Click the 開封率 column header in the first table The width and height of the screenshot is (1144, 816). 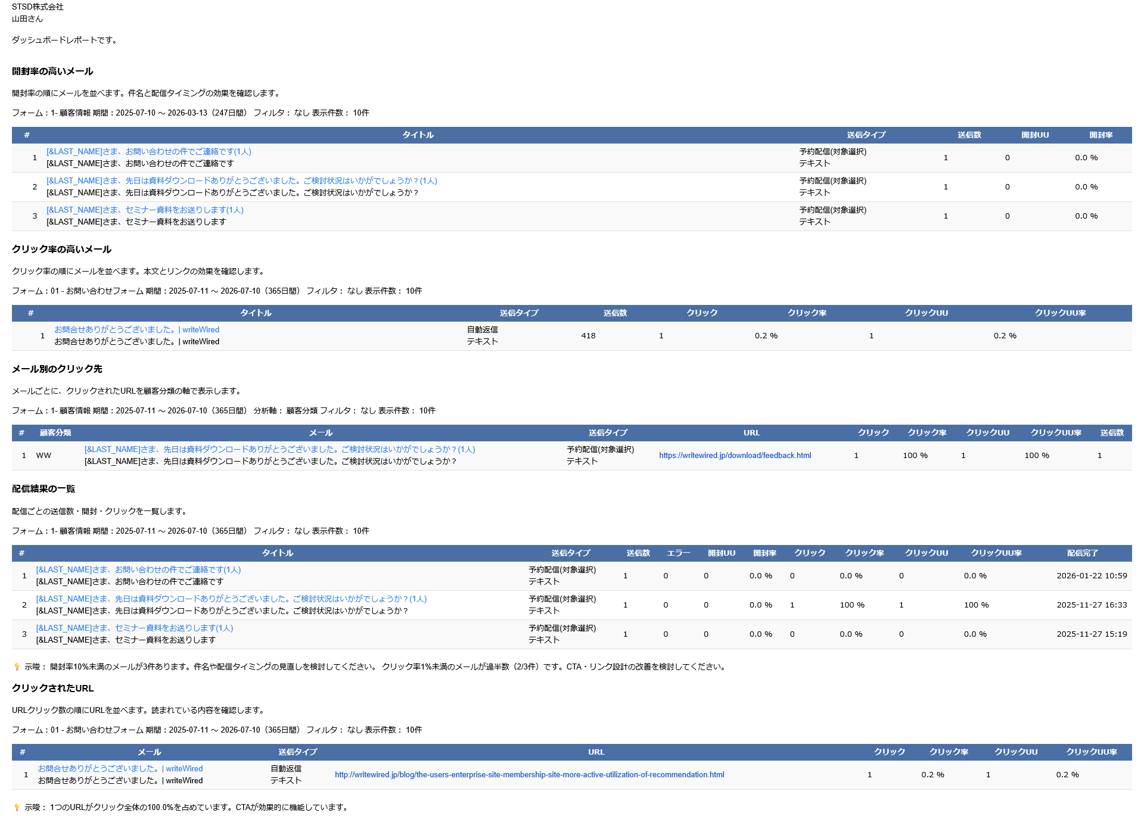pyautogui.click(x=1101, y=135)
